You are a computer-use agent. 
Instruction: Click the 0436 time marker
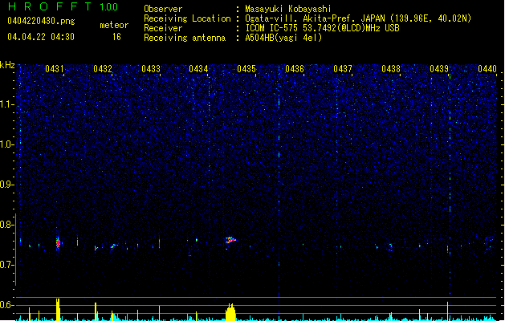click(x=295, y=69)
